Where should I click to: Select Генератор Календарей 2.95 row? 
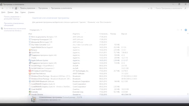point(40,39)
